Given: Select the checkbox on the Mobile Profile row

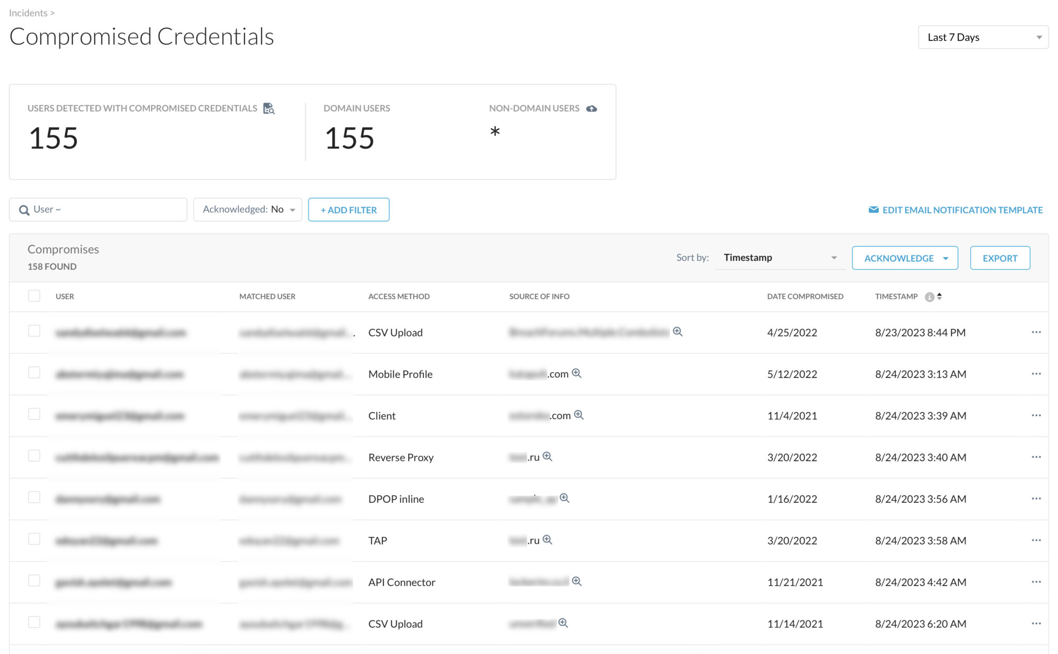Looking at the screenshot, I should tap(34, 373).
